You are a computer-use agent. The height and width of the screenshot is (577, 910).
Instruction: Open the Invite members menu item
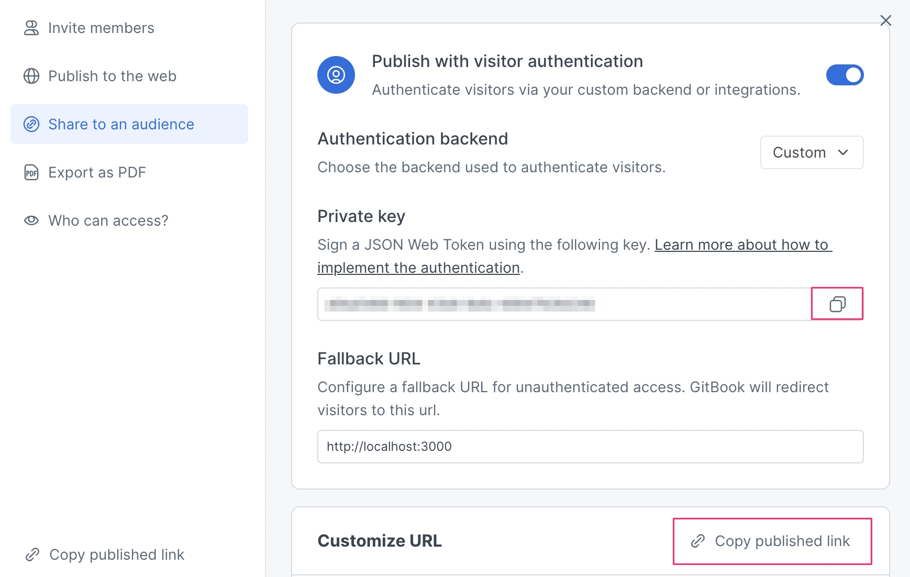coord(101,28)
